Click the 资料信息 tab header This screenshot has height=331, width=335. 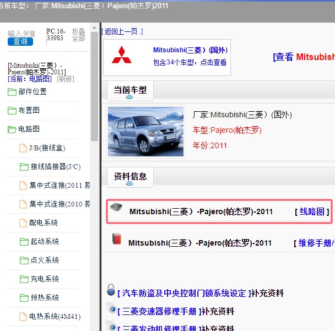(x=130, y=177)
